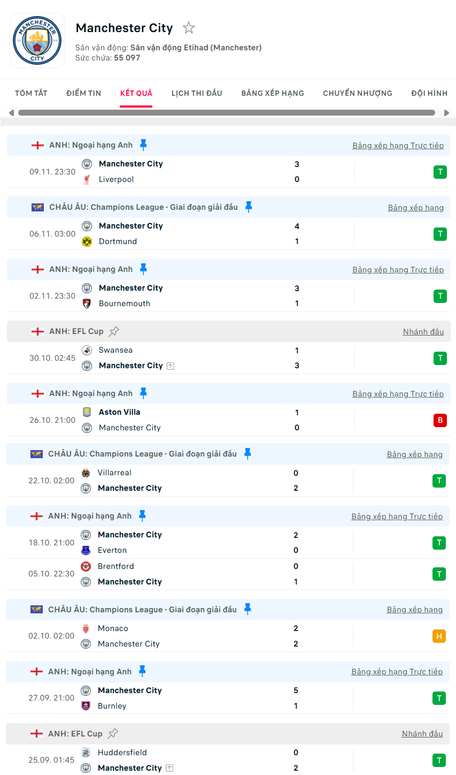Open the advancing-team icon next to Manchester City vs Swansea

[171, 366]
